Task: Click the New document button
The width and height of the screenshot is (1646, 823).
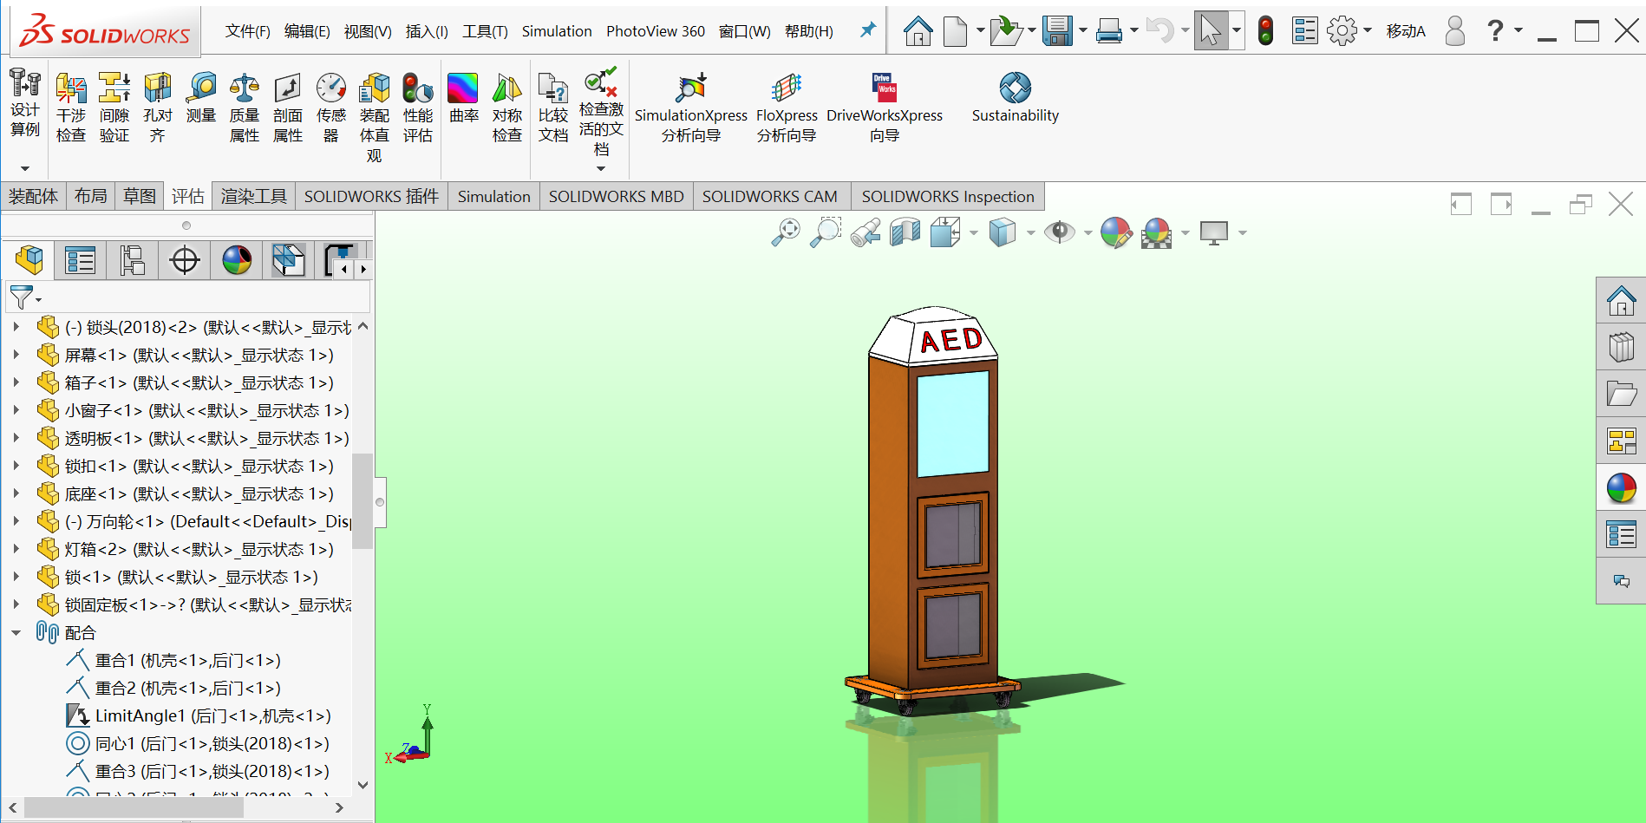Action: click(956, 31)
